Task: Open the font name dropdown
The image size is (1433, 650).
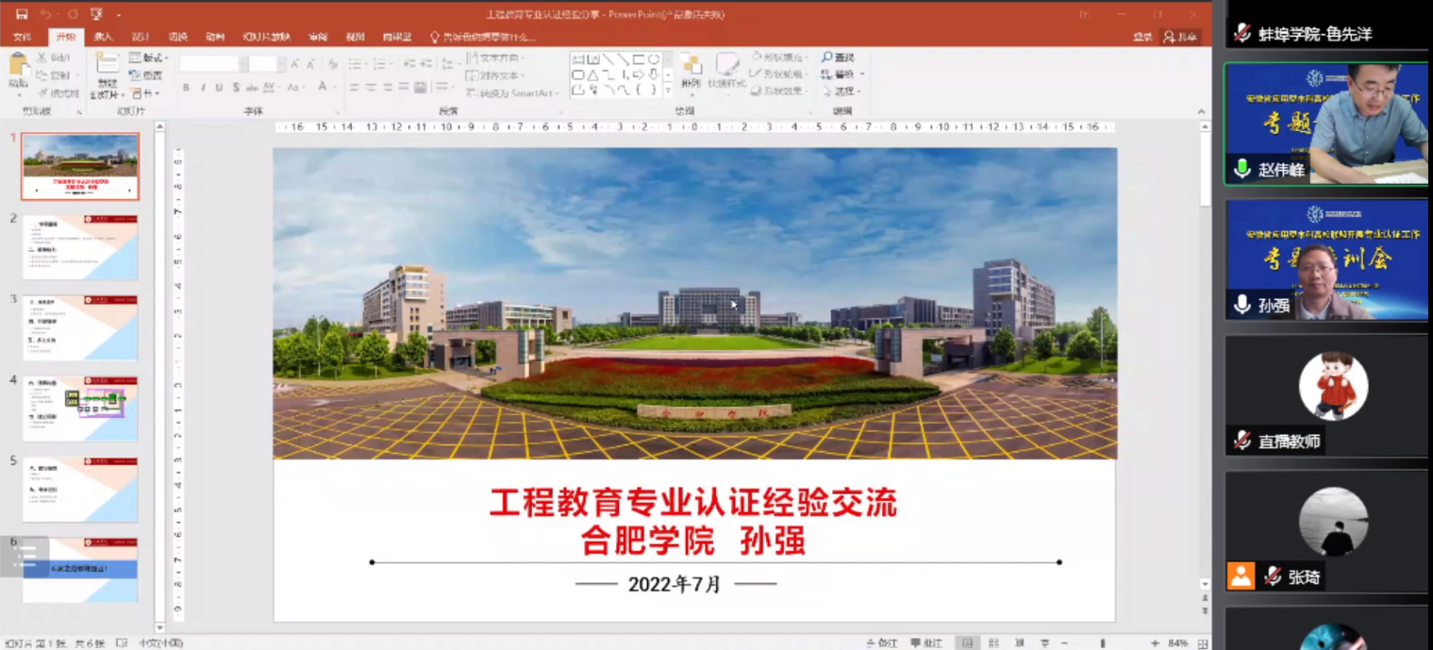Action: pos(242,64)
